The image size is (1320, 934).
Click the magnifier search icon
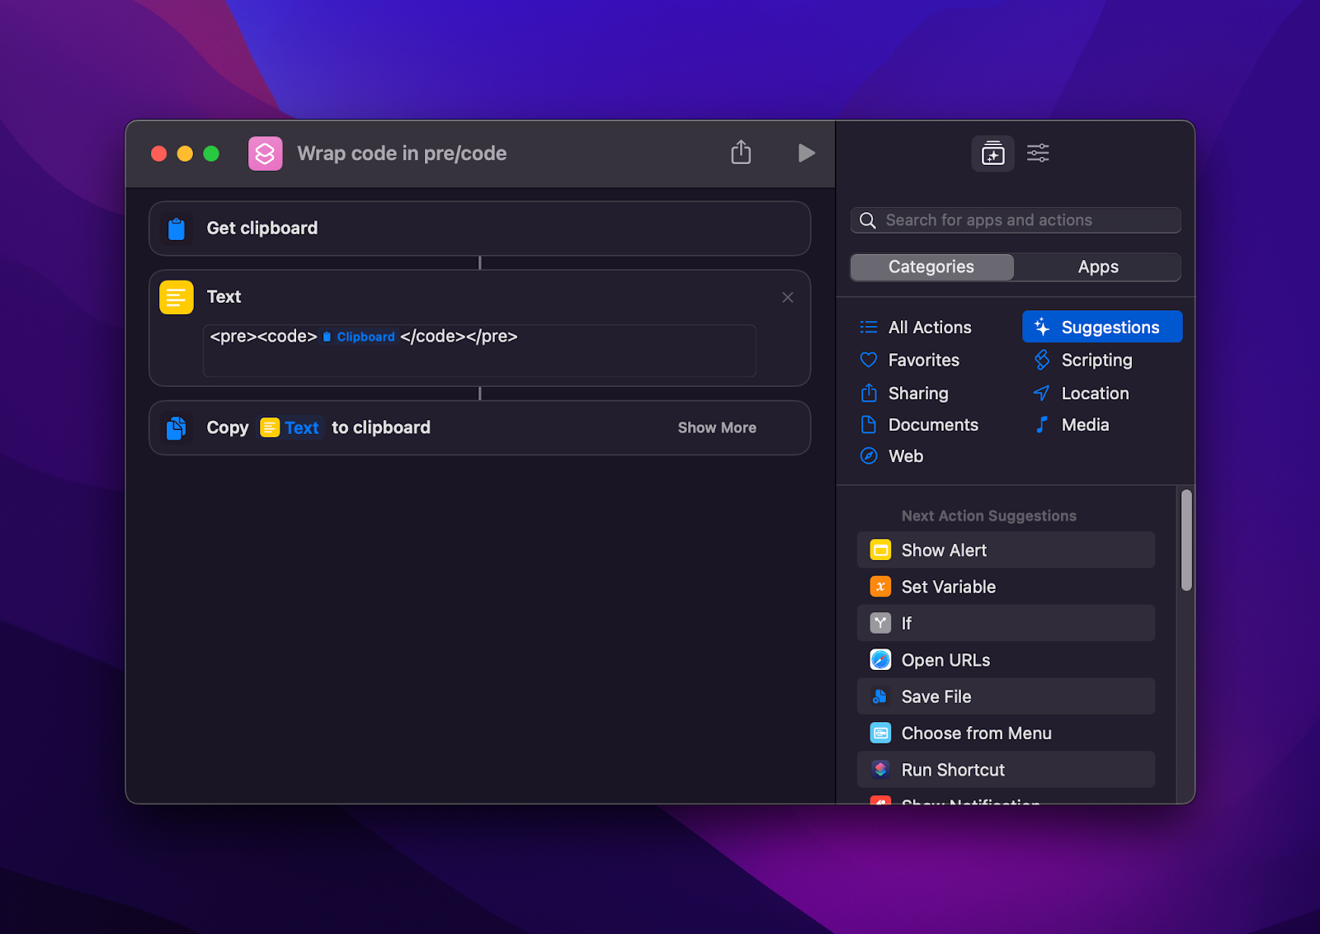[x=868, y=220]
